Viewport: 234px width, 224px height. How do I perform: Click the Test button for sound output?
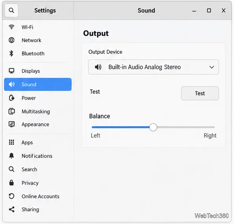tap(200, 93)
